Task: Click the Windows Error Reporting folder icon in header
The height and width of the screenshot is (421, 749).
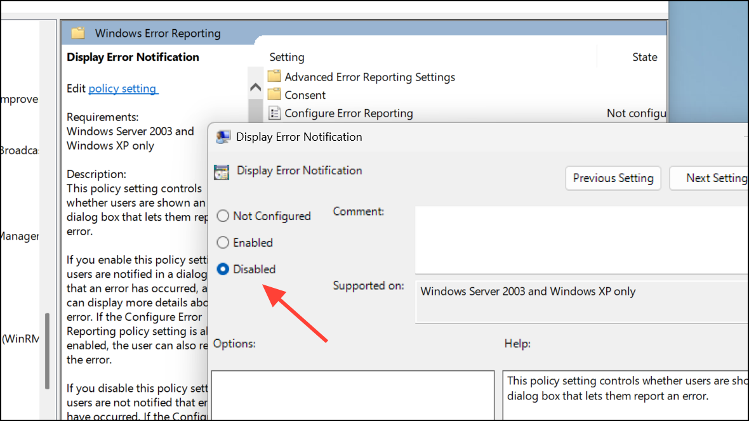Action: 78,33
